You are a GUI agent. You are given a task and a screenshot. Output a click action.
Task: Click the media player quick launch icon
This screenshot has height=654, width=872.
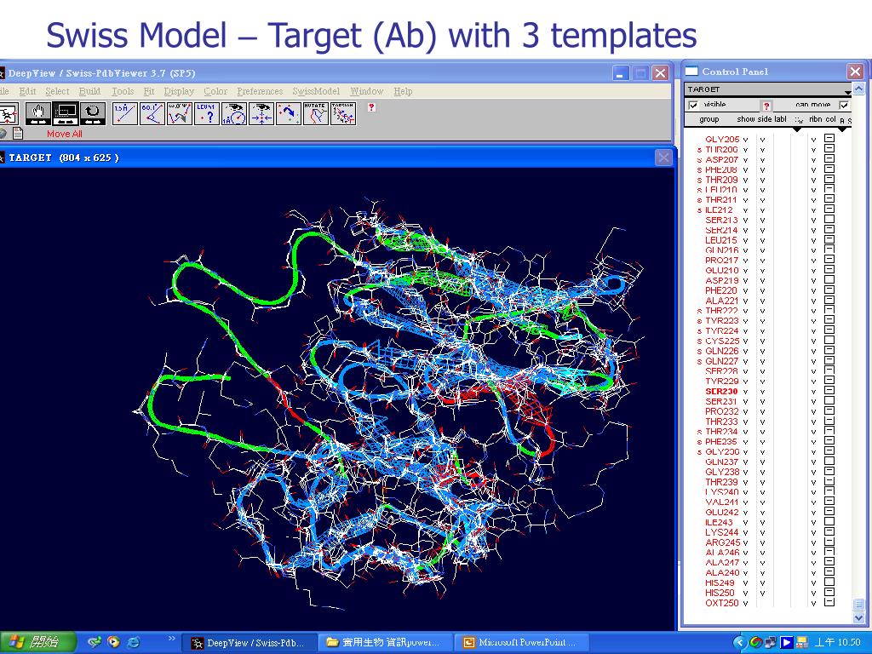(113, 642)
